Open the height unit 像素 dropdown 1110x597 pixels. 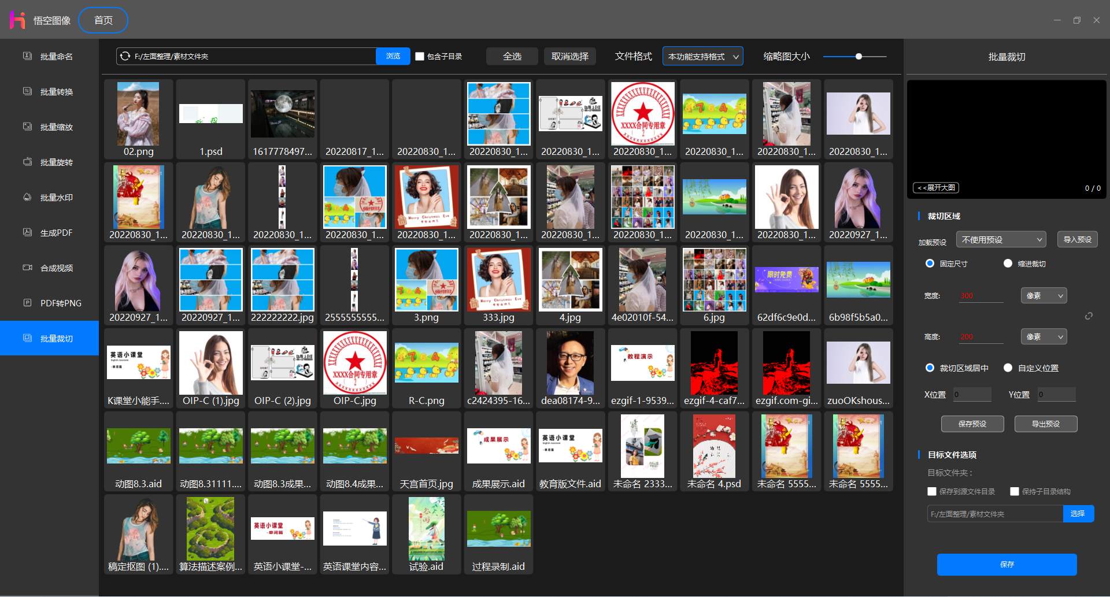1044,336
